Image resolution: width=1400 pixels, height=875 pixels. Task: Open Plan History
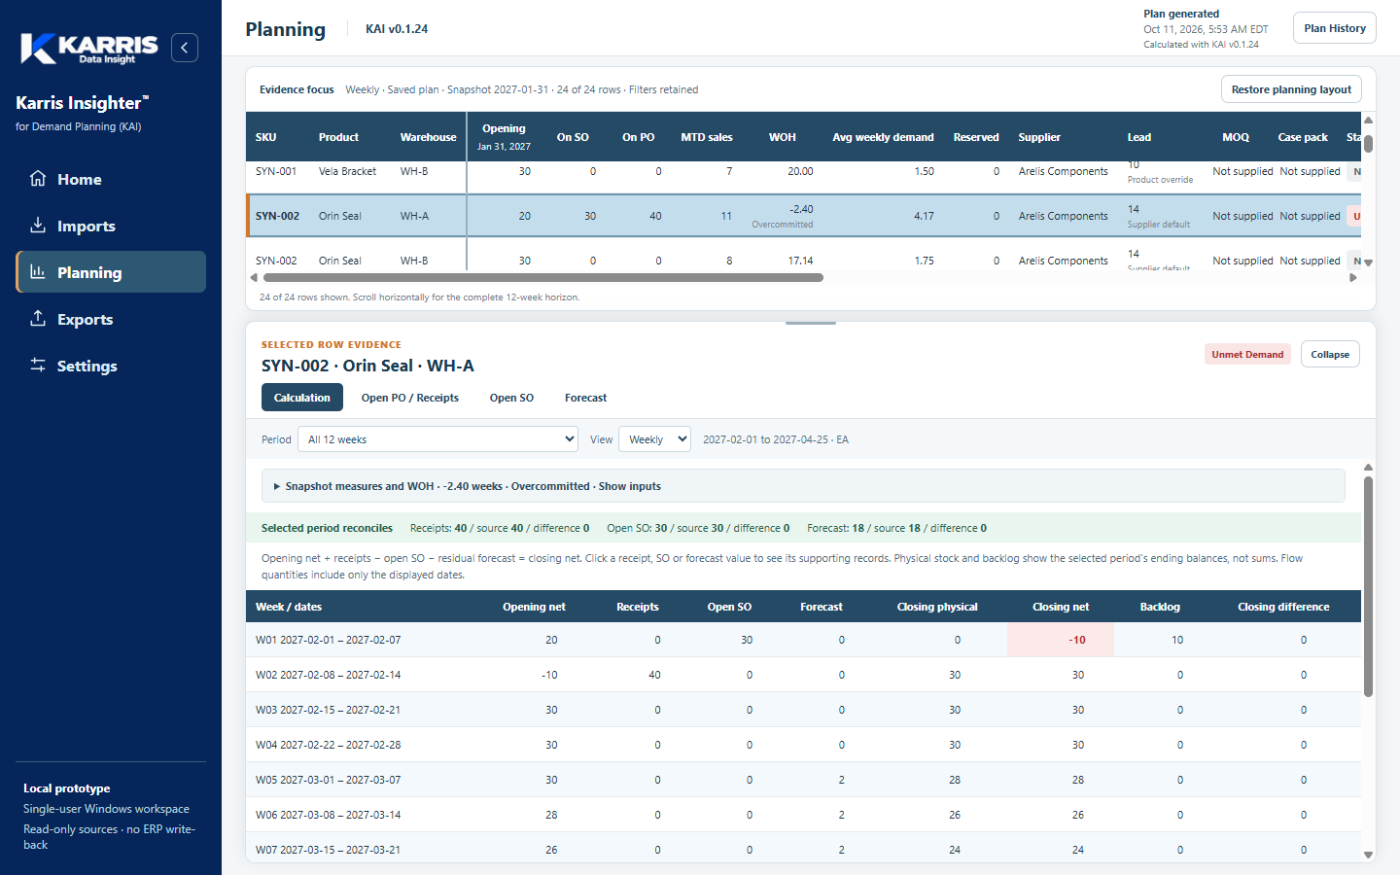[x=1335, y=28]
